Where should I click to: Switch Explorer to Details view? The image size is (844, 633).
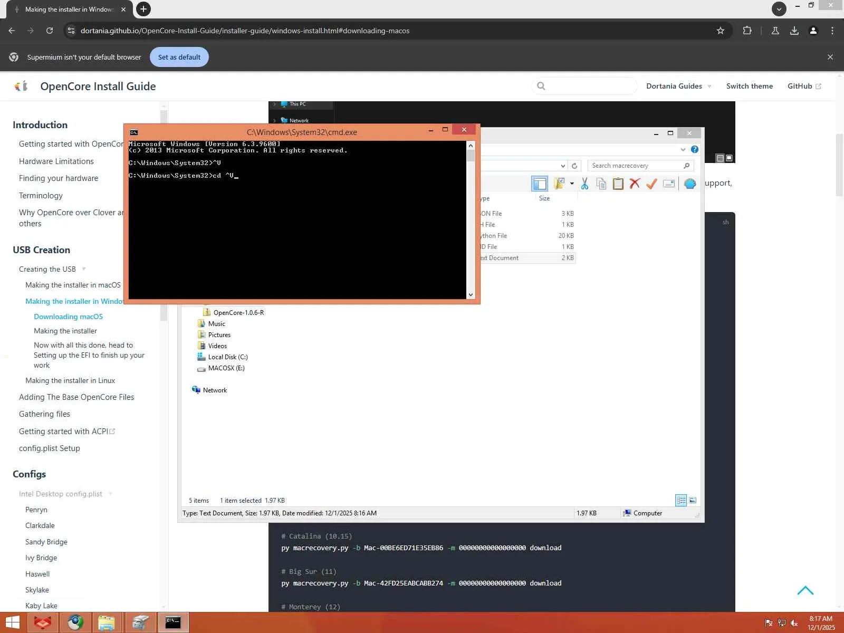681,500
